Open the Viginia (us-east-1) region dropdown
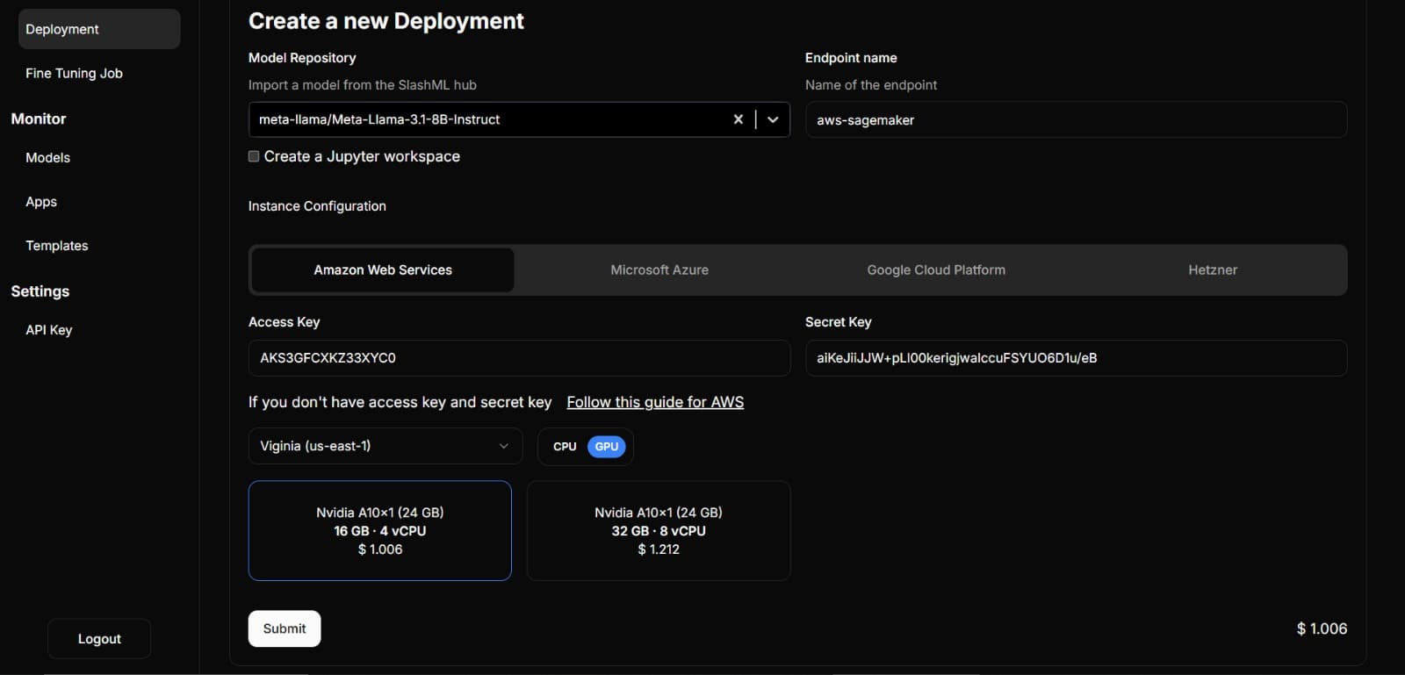This screenshot has width=1405, height=675. click(x=385, y=446)
